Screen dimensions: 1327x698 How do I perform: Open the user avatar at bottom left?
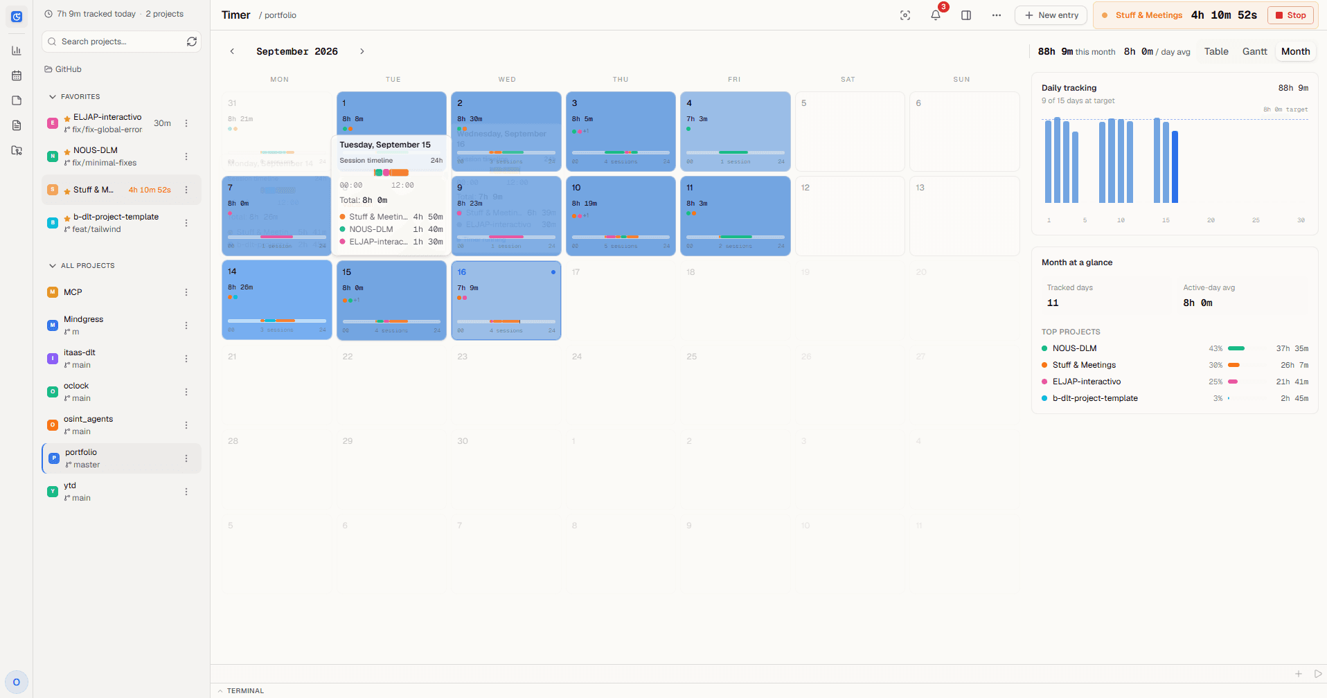click(x=17, y=682)
